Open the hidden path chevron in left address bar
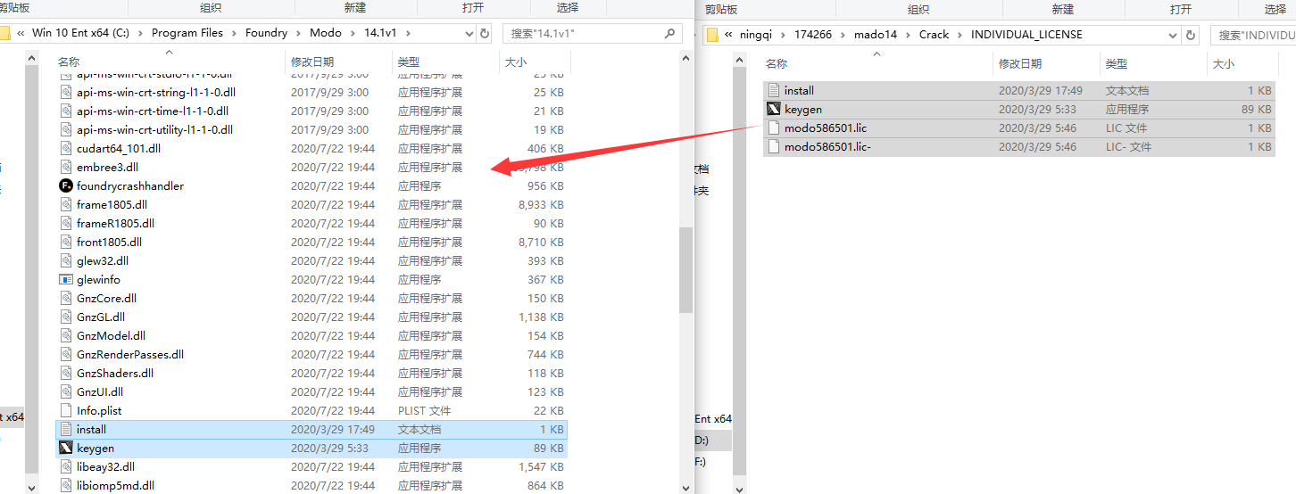The width and height of the screenshot is (1296, 494). tap(20, 33)
